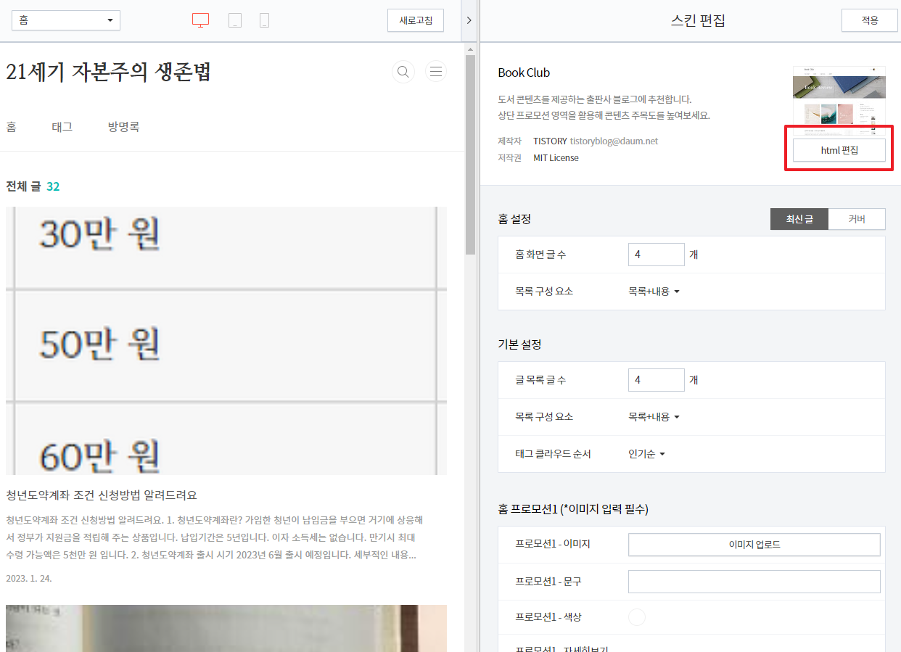Click the MIT License text

coord(556,157)
